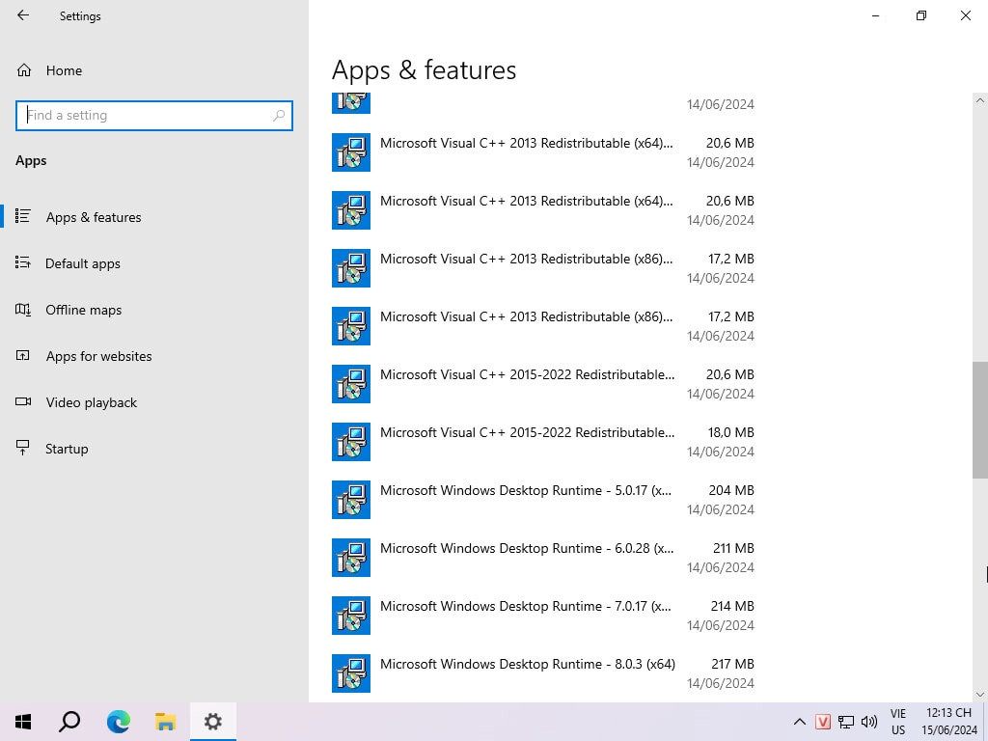Image resolution: width=988 pixels, height=741 pixels.
Task: Go to Settings Home
Action: pyautogui.click(x=64, y=70)
